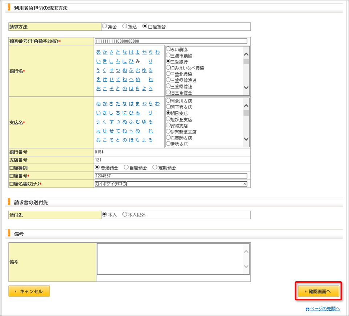Click the あ kana link for 支店名
The image size is (349, 316).
tap(99, 104)
